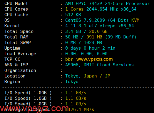Click the 1 Cores count text
The width and height of the screenshot is (154, 113).
(x=74, y=9)
